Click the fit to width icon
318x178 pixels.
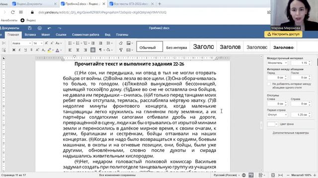point(280,175)
